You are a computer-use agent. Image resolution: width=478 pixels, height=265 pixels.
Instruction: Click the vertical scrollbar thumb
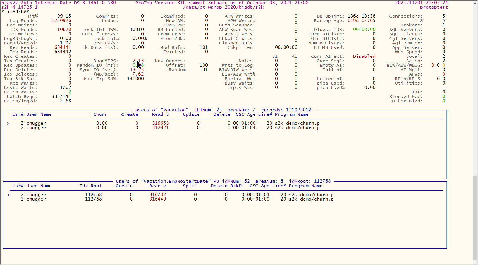point(475,218)
